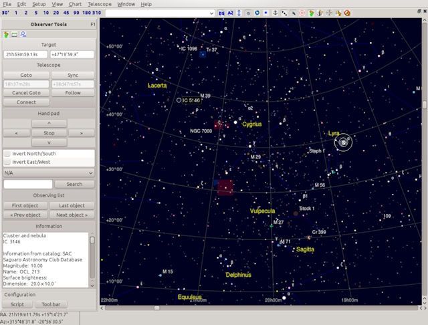This screenshot has height=325, width=428.
Task: Open the Setup menu
Action: click(39, 4)
